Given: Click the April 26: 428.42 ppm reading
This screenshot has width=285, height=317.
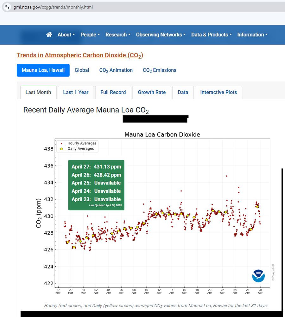Looking at the screenshot, I should pos(96,175).
